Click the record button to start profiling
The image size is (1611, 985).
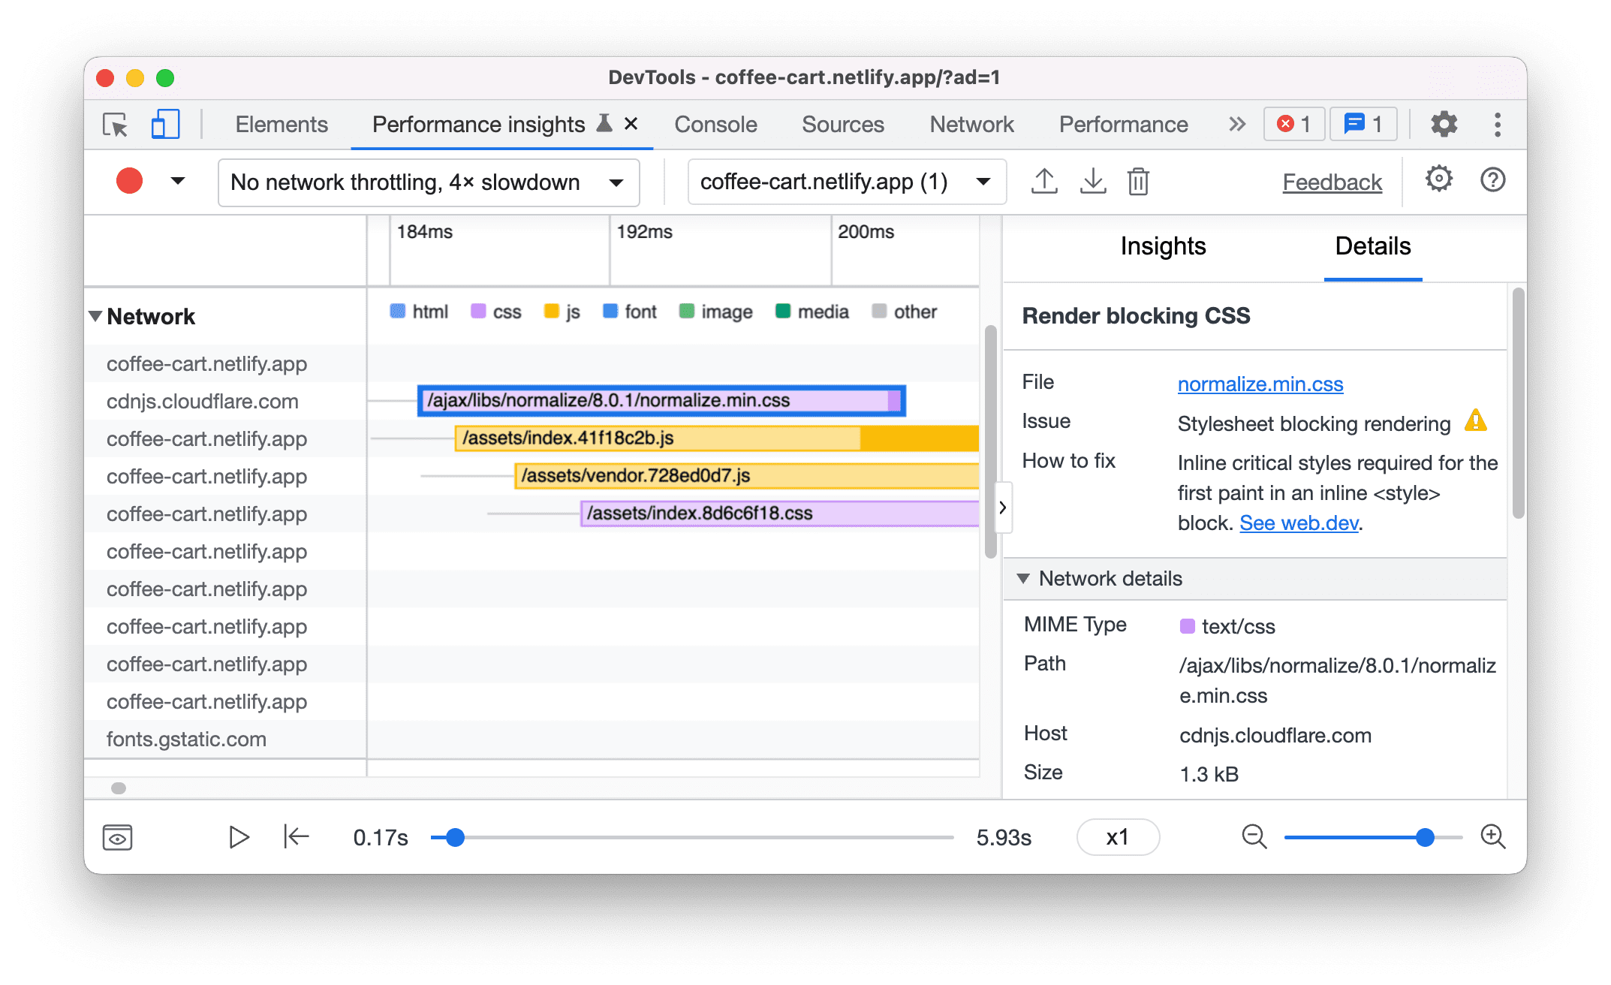pos(129,179)
